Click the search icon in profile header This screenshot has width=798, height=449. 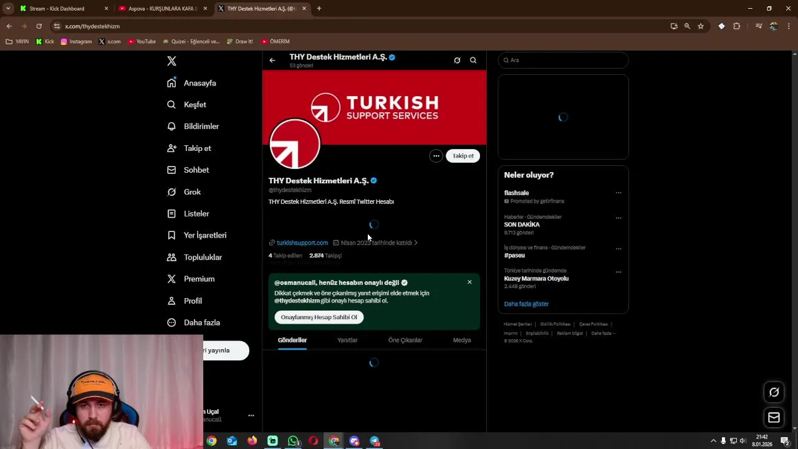(473, 60)
